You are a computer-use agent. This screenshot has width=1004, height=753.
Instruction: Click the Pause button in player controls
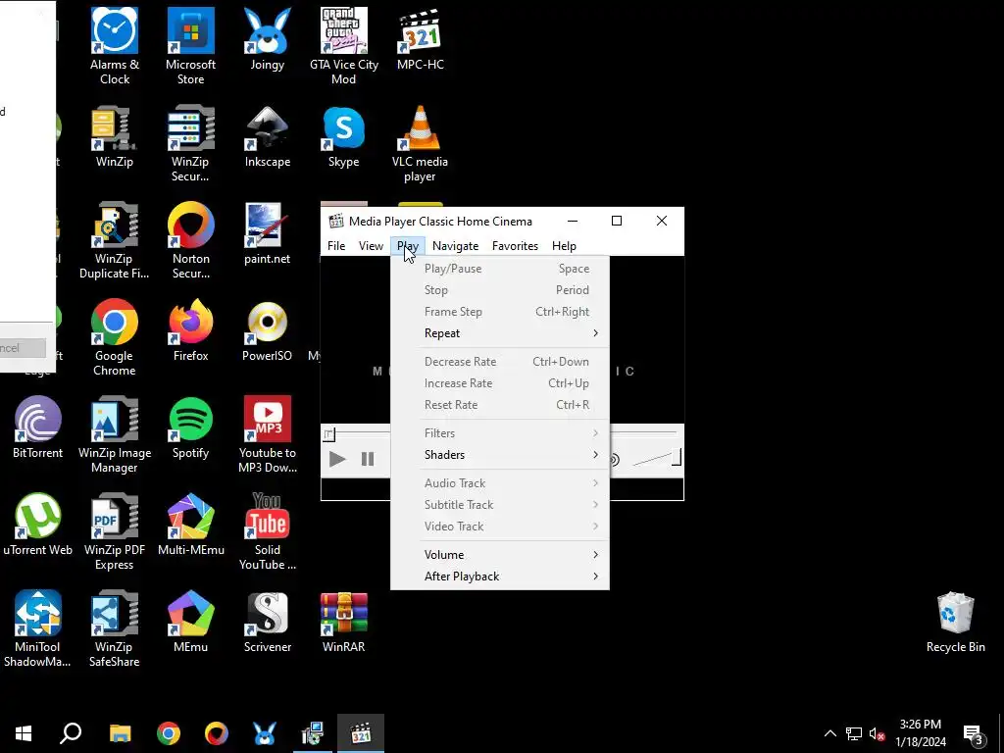(x=368, y=459)
